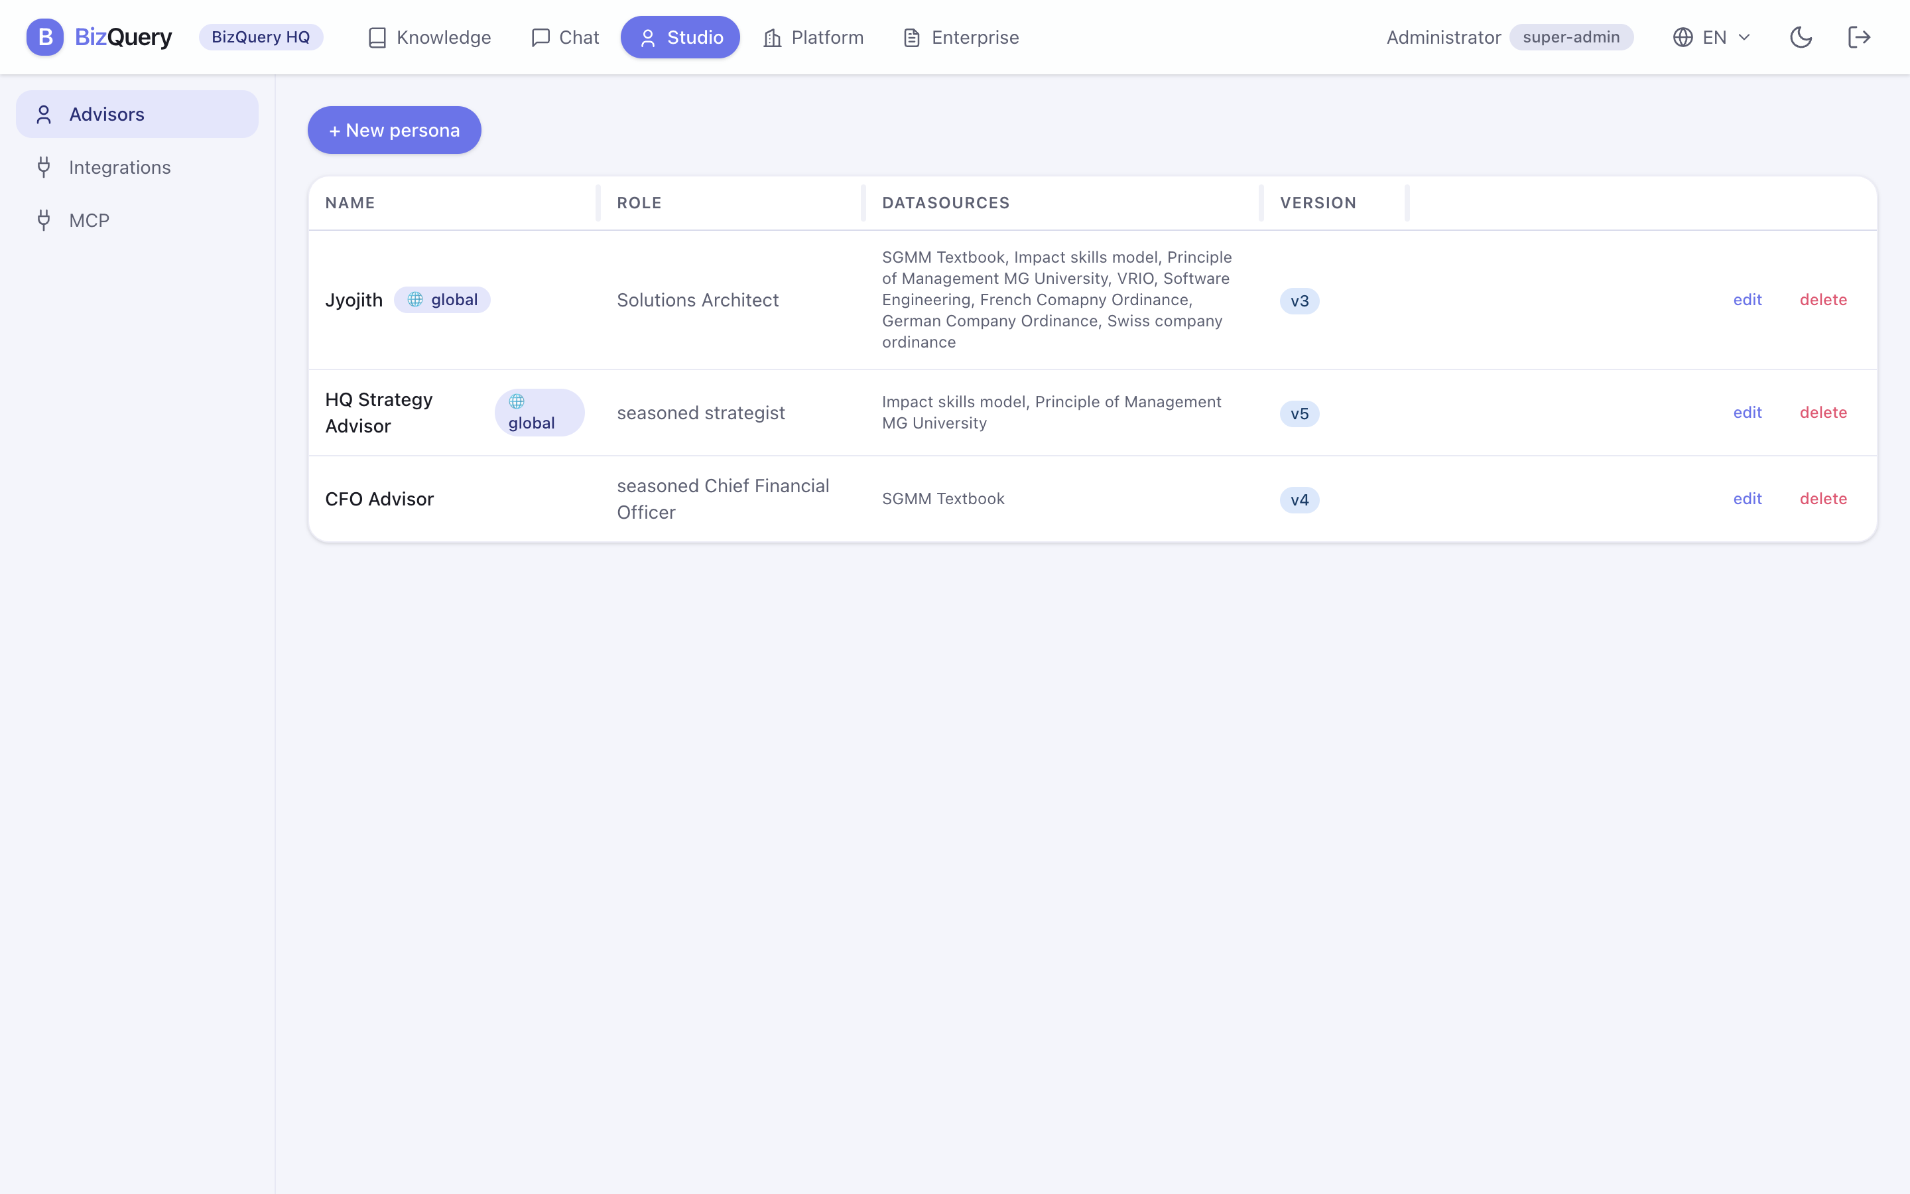1910x1194 pixels.
Task: Click the NAME column header
Action: coord(350,203)
